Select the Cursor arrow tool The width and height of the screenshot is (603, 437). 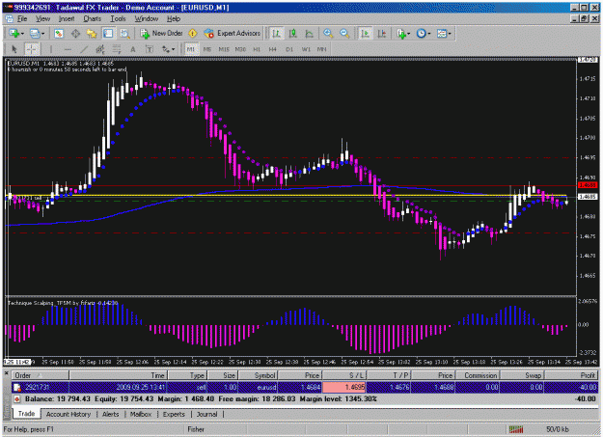pyautogui.click(x=14, y=49)
